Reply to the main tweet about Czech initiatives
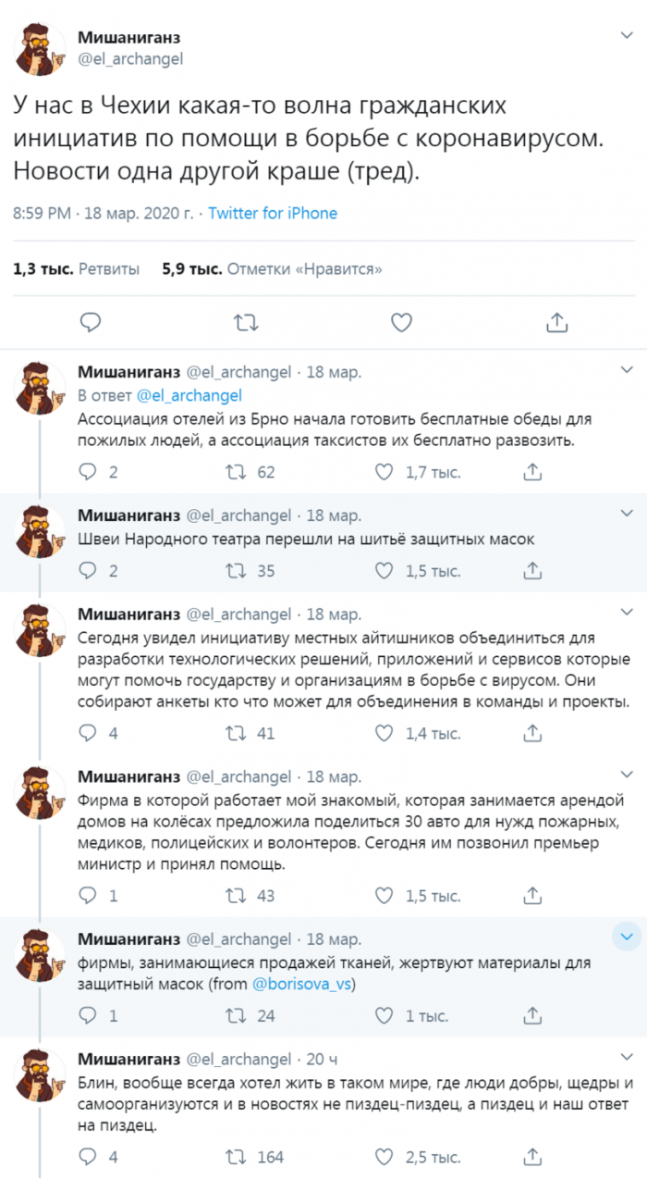The image size is (647, 1179). click(90, 322)
